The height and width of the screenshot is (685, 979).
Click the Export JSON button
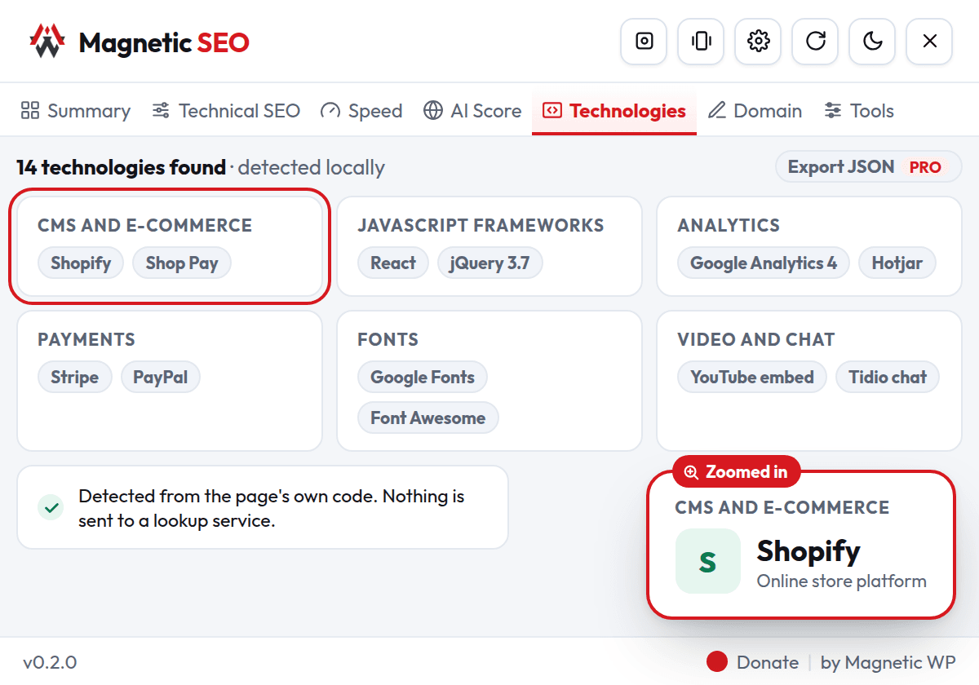[869, 167]
